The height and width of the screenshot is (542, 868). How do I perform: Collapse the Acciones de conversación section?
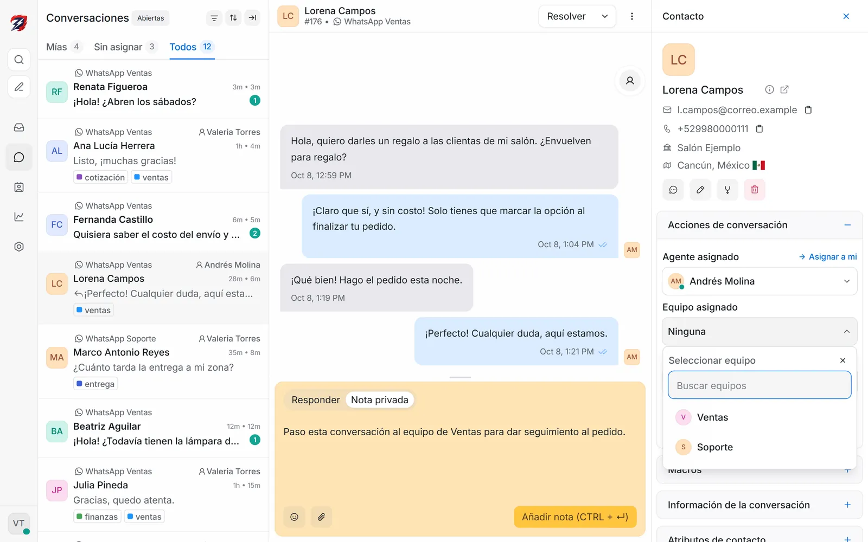point(847,225)
